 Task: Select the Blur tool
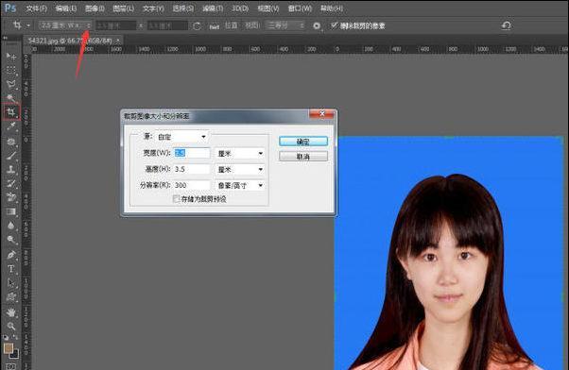point(11,226)
